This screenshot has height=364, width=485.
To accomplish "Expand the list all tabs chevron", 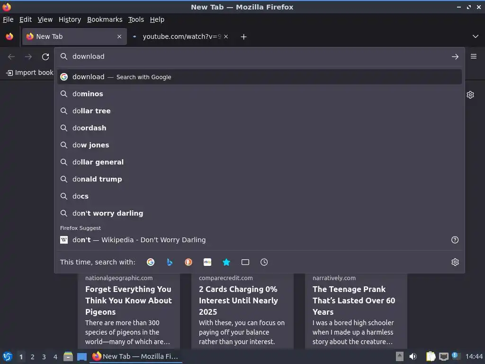I will pyautogui.click(x=476, y=36).
